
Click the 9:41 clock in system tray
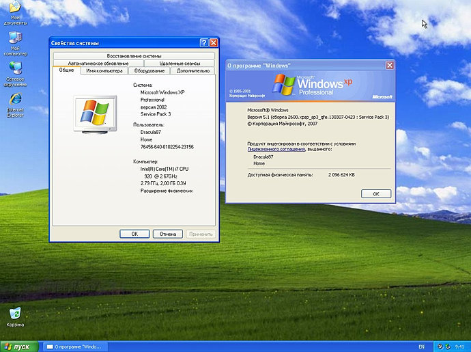[459, 347]
